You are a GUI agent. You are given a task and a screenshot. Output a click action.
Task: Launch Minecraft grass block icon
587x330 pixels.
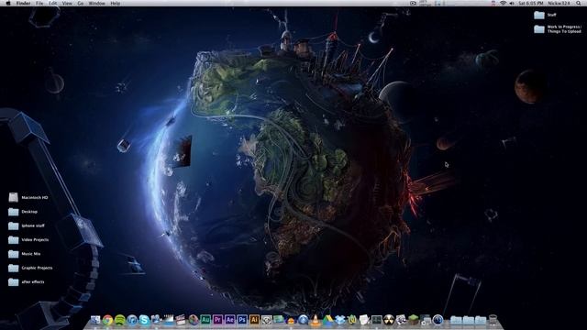click(x=414, y=320)
